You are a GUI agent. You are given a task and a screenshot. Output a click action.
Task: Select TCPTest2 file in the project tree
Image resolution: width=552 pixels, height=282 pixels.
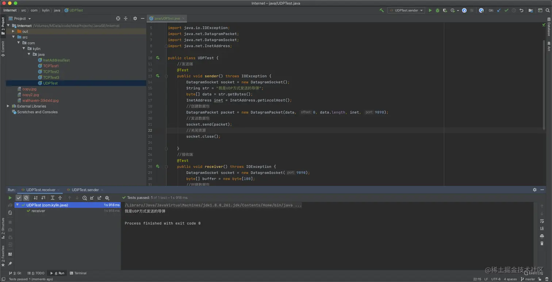click(x=51, y=72)
